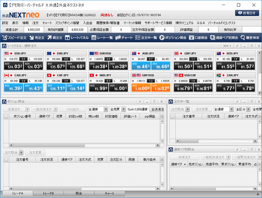Switch to the 照会 tab
Image resolution: width=262 pixels, height=198 pixels.
pos(79,193)
